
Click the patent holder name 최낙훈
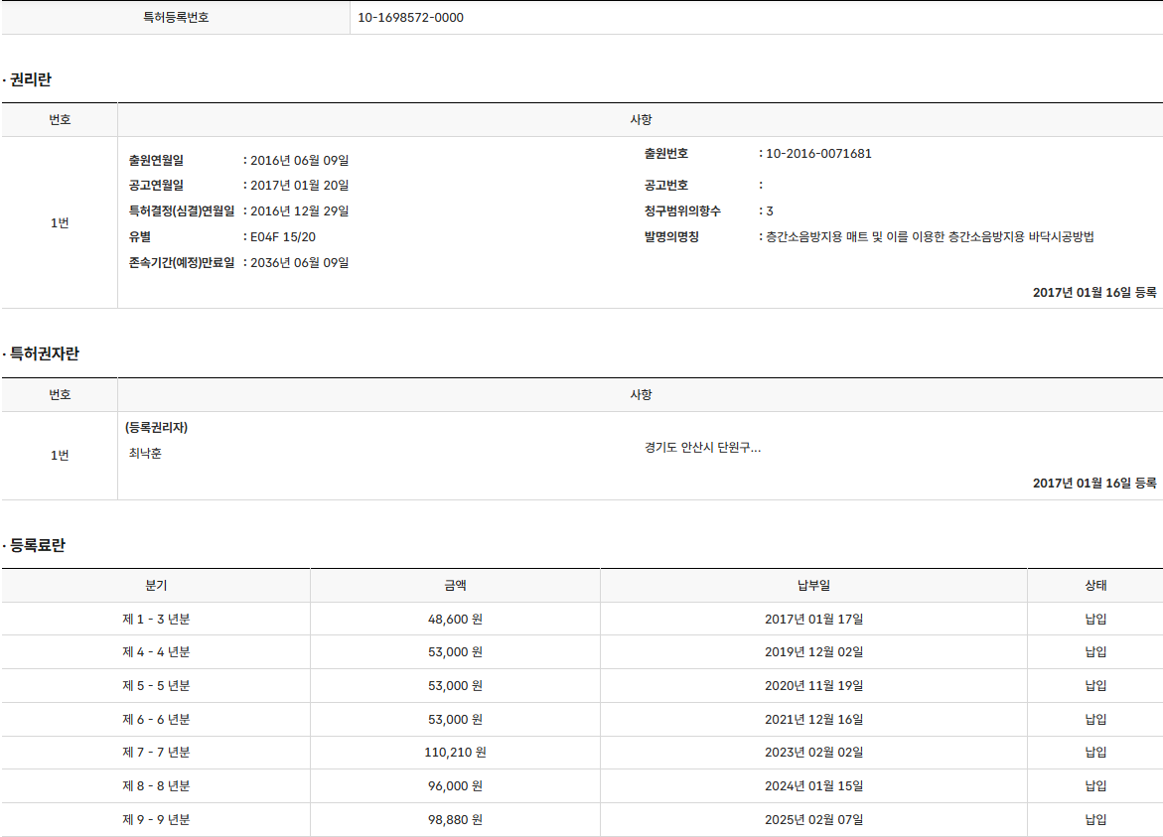(x=145, y=454)
